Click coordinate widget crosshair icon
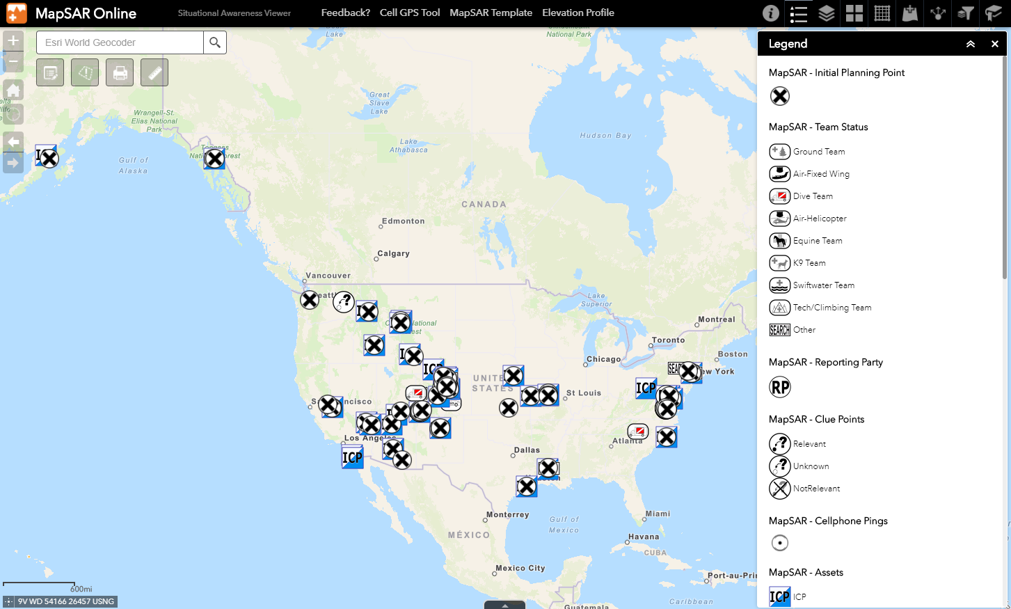 (8, 601)
